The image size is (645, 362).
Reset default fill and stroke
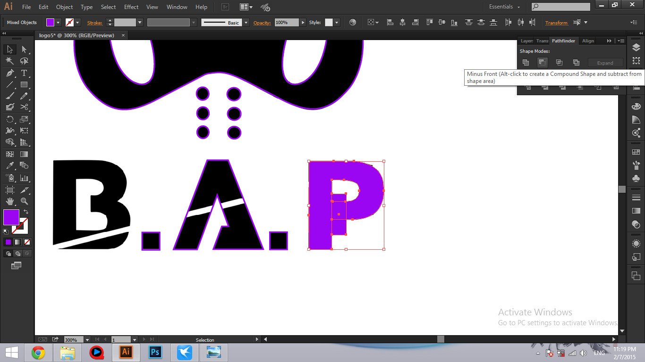coord(6,231)
